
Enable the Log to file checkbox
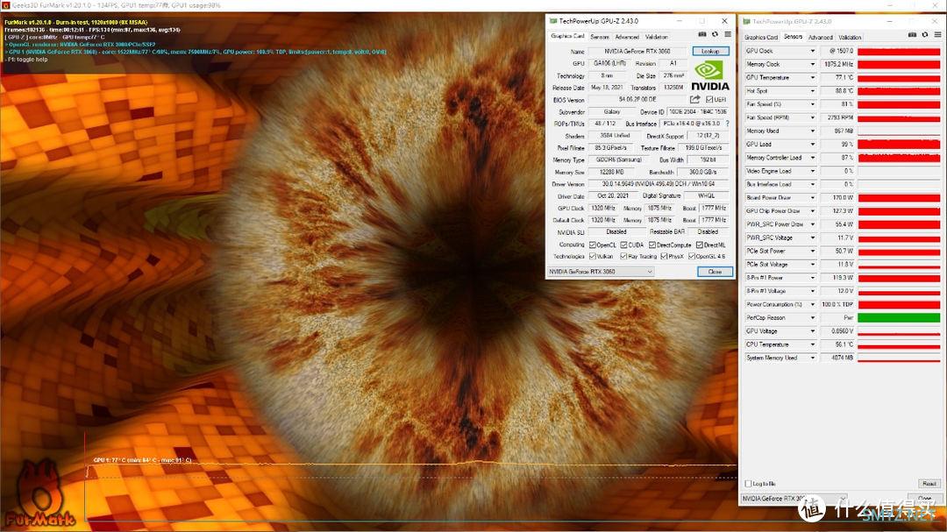coord(749,484)
